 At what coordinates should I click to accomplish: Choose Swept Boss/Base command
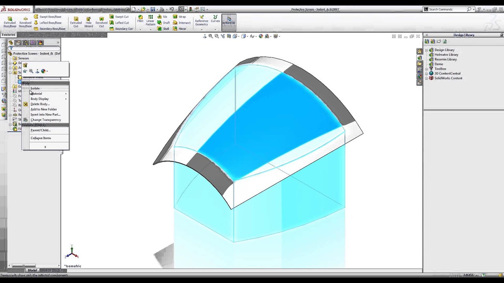coord(47,17)
